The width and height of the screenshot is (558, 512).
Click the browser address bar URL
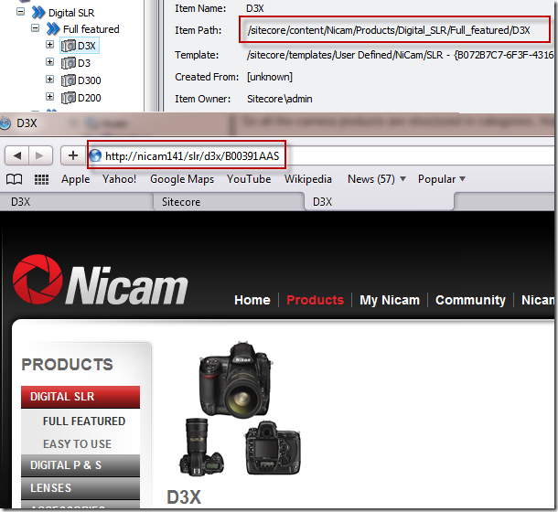[192, 156]
